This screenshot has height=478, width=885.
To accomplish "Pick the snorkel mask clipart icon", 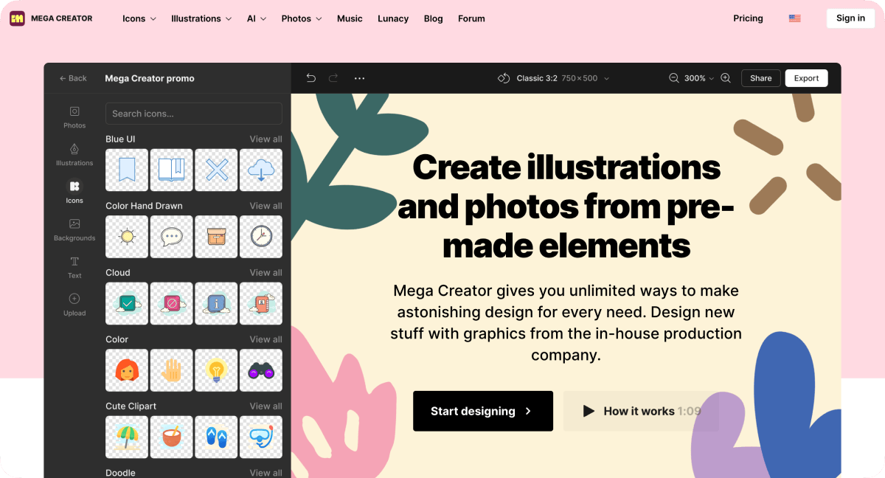I will pos(261,437).
